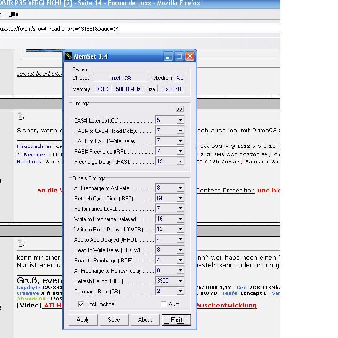This screenshot has width=338, height=338.
Task: Open the RAS# Precharge (tRP) dropdown
Action: point(180,151)
